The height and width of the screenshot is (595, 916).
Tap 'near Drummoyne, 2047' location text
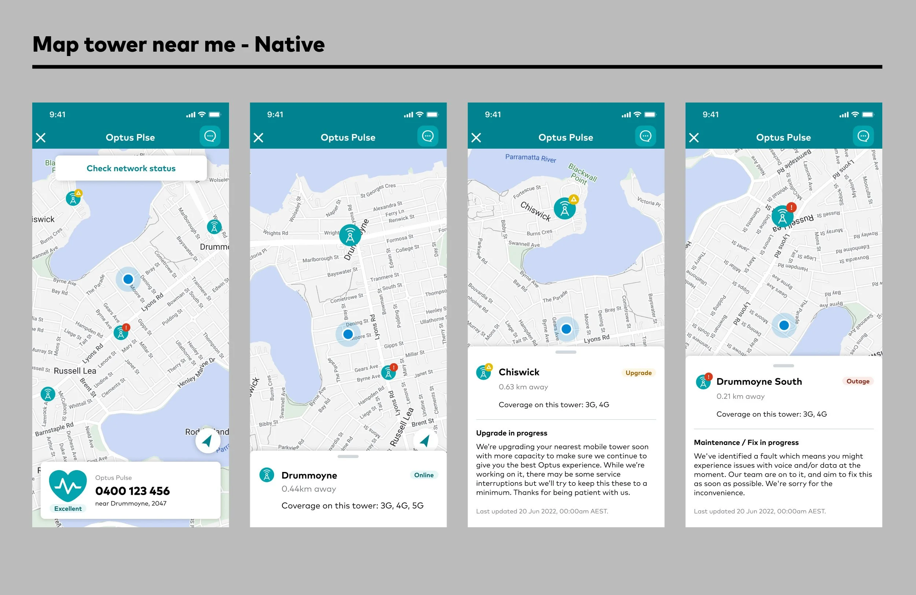point(131,503)
